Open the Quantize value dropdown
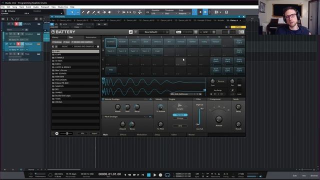Image resolution: width=320 pixels, height=180 pixels. pyautogui.click(x=157, y=13)
